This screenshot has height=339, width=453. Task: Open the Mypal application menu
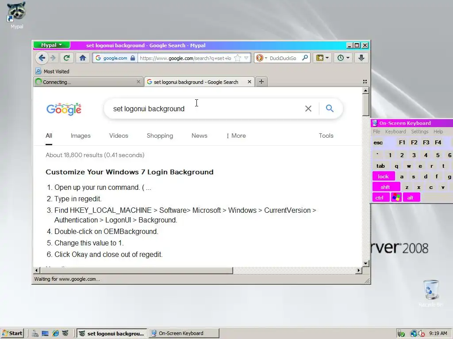[x=51, y=45]
